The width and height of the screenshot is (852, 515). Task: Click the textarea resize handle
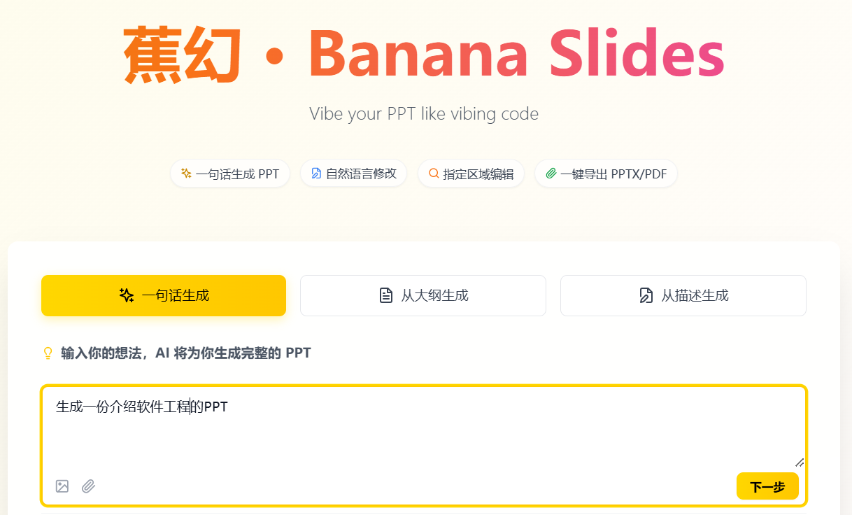coord(799,462)
